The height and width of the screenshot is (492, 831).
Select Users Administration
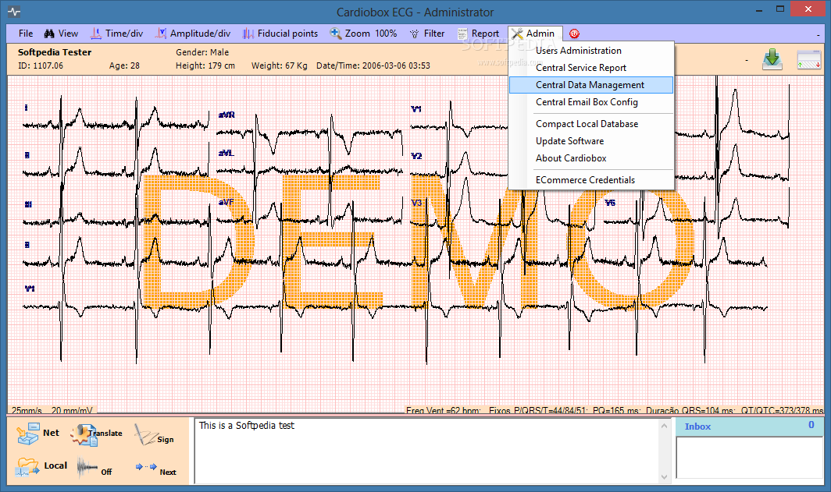click(x=591, y=51)
